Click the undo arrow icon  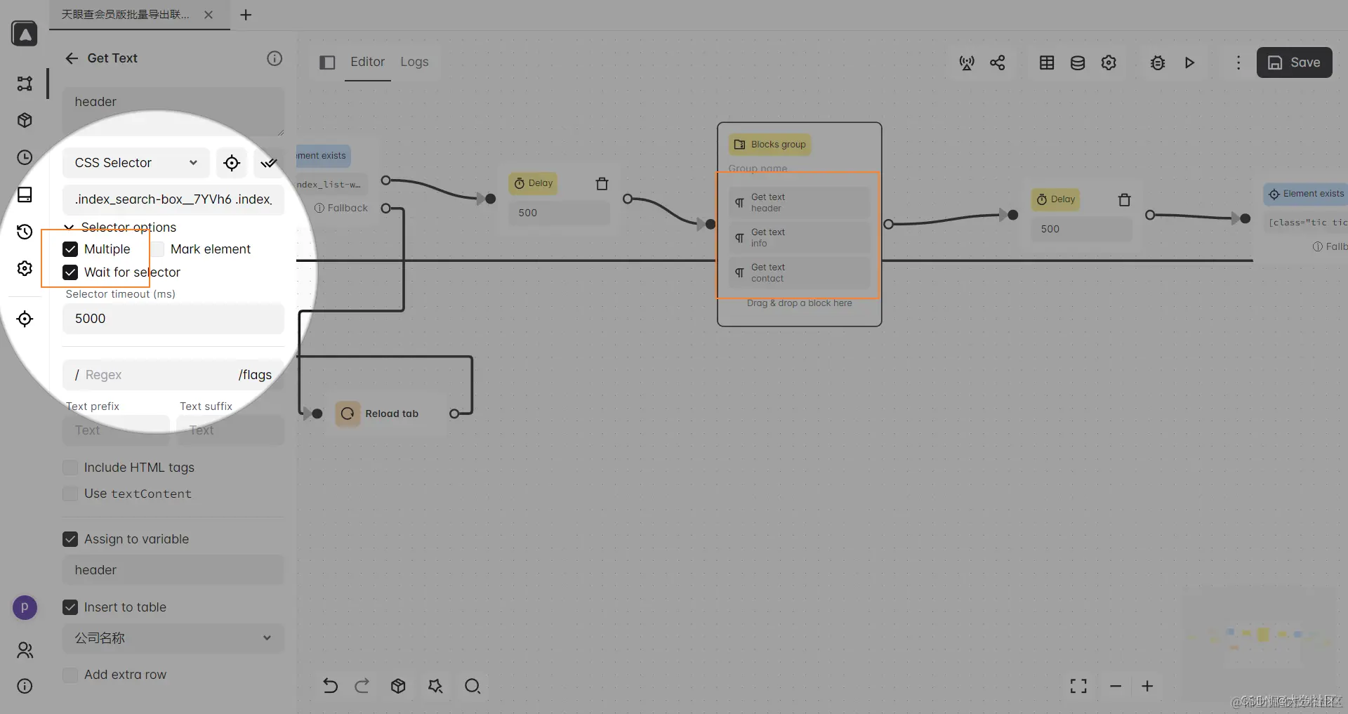click(330, 686)
